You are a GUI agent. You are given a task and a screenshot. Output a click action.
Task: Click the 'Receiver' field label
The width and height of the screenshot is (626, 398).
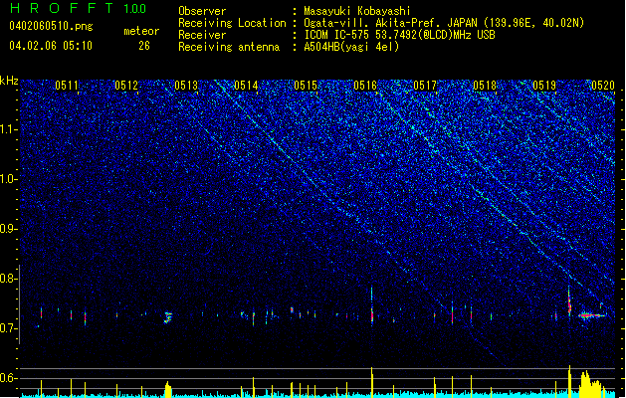pos(202,35)
